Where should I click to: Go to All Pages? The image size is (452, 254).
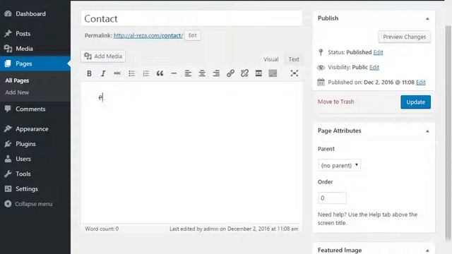click(17, 80)
